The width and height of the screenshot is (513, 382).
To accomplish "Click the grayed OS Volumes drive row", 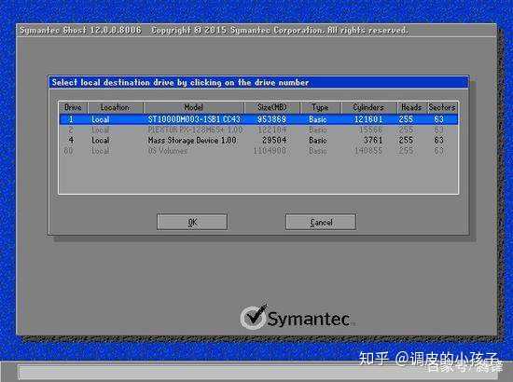I will click(258, 151).
